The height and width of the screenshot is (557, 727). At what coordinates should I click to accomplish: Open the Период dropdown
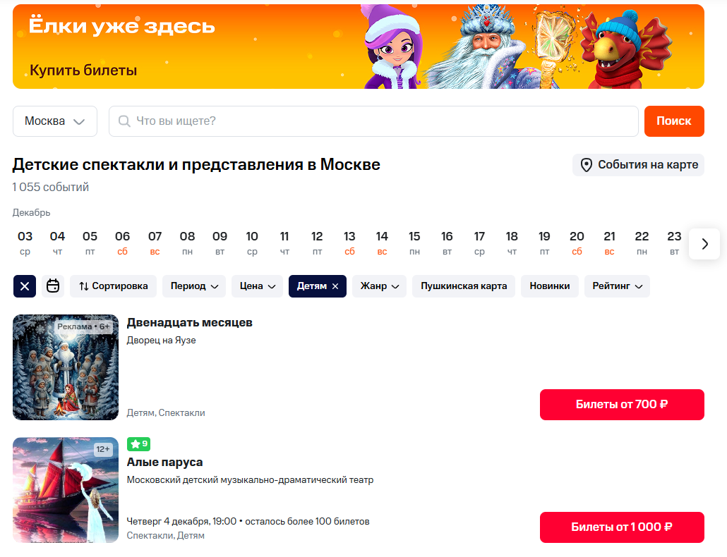194,286
